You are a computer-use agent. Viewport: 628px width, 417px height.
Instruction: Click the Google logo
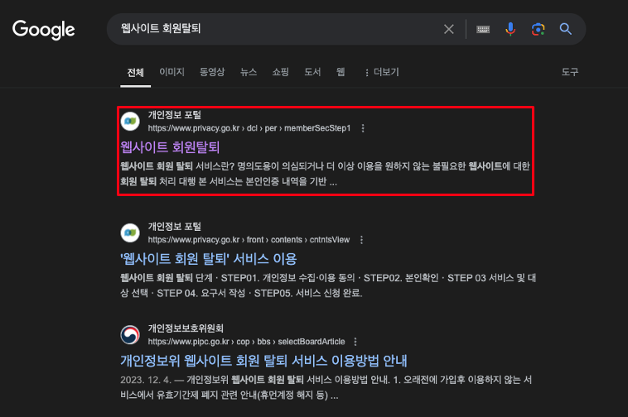[x=43, y=30]
